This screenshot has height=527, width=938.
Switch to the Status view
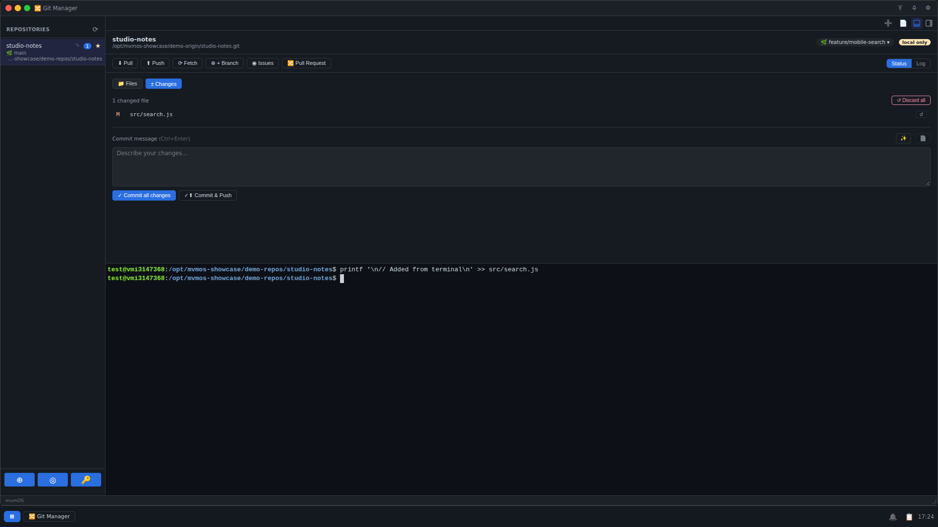[899, 63]
